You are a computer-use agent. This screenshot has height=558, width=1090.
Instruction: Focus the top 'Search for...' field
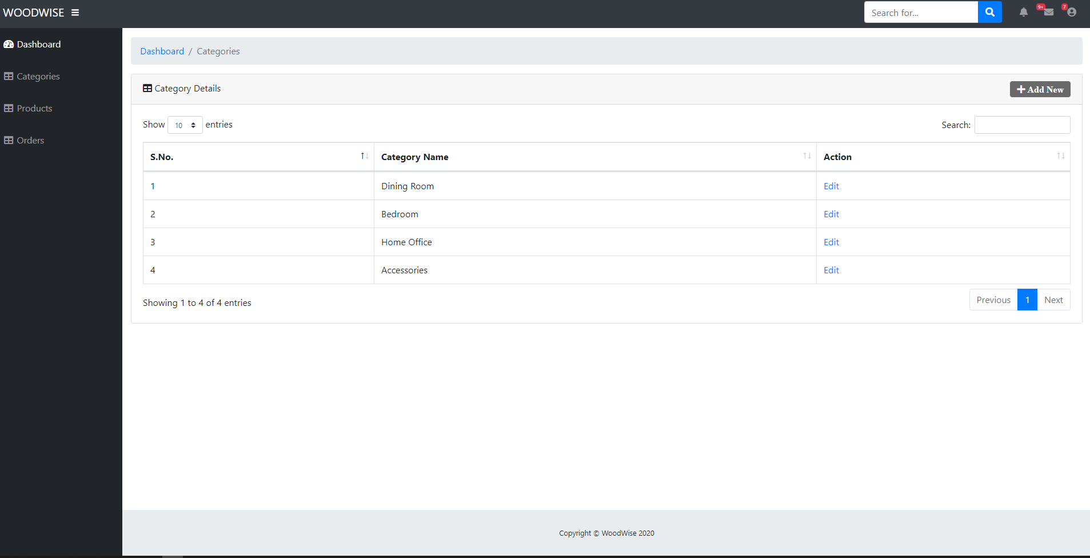pyautogui.click(x=921, y=12)
